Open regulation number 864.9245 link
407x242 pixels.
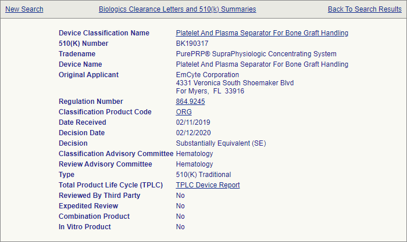pyautogui.click(x=190, y=102)
